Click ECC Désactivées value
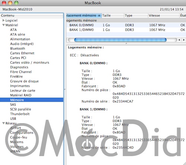 click(x=90, y=55)
